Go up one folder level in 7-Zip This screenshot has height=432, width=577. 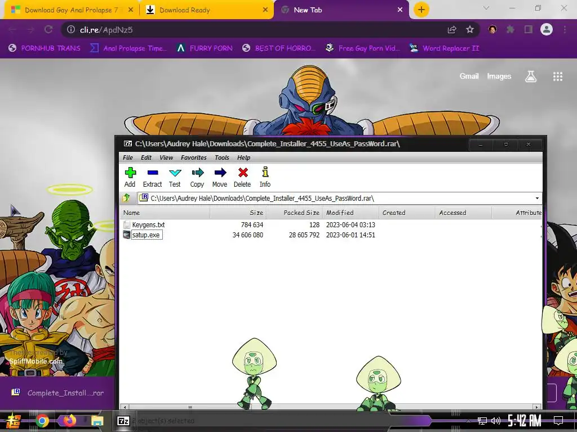tap(126, 199)
